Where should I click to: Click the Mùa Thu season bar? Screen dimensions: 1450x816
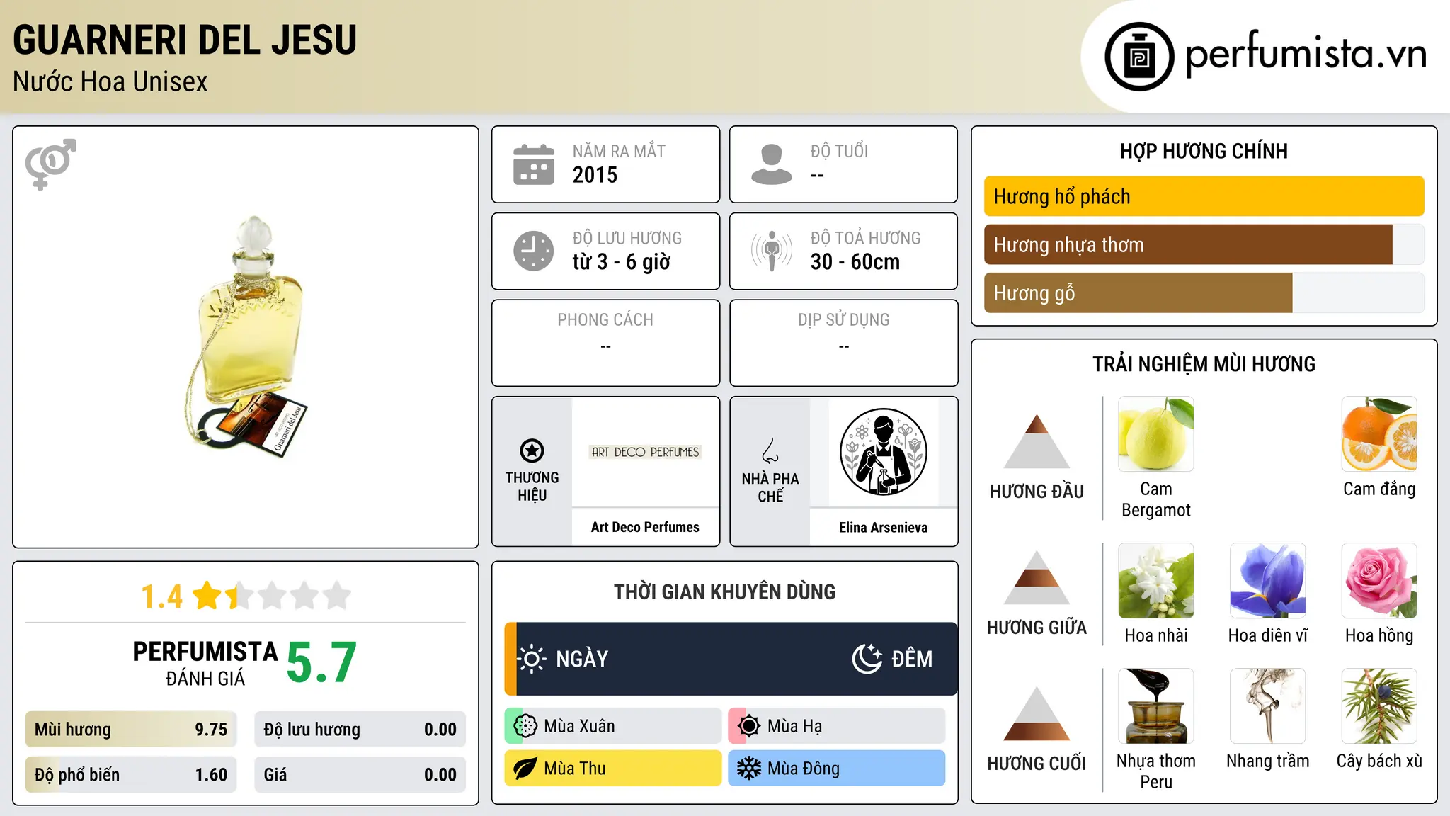(x=613, y=769)
